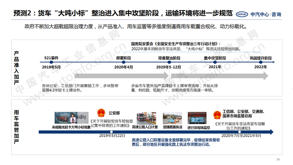Click the 集中攻坚阶段 timeline dot
The height and width of the screenshot is (165, 293).
[215, 62]
